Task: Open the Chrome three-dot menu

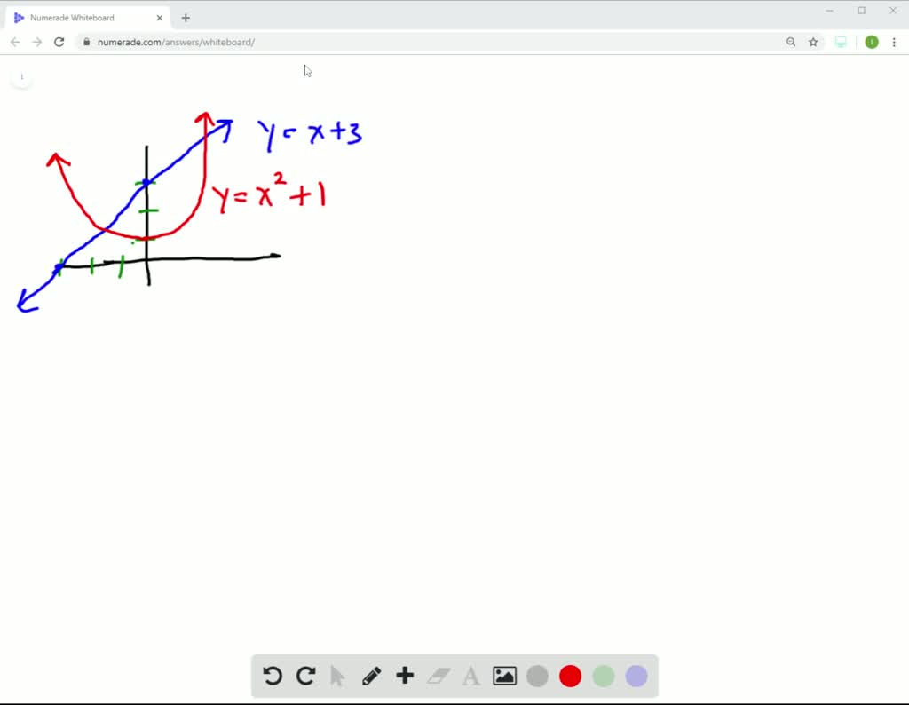Action: coord(896,41)
